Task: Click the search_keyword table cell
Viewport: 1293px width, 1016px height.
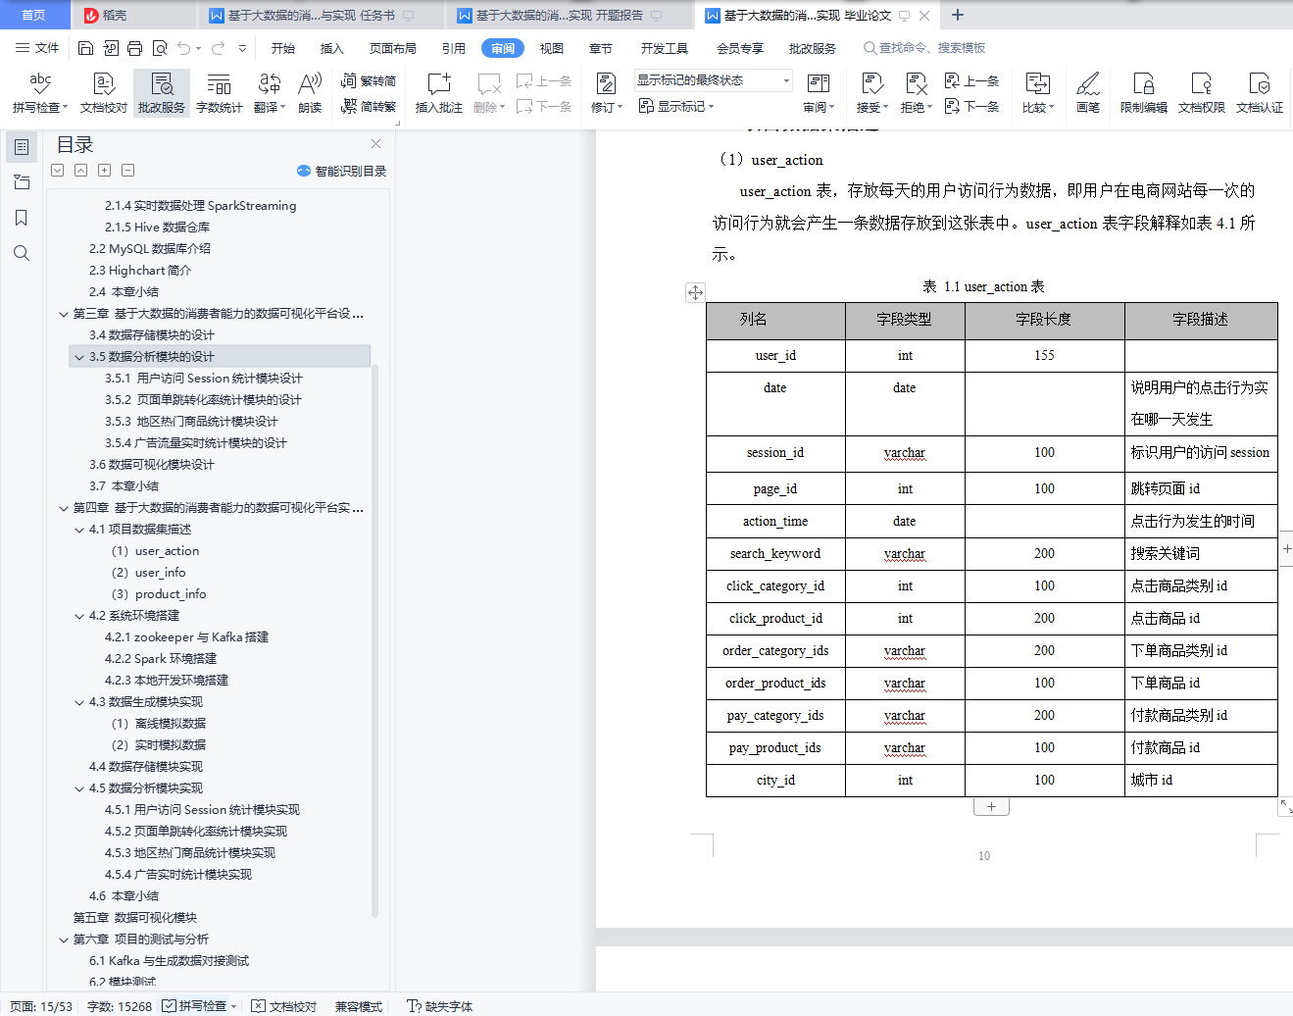Action: (x=775, y=554)
